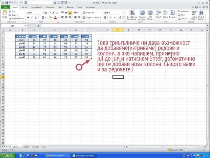This screenshot has height=158, width=210.
Task: Click the Delete cells icon
Action: [x=165, y=13]
